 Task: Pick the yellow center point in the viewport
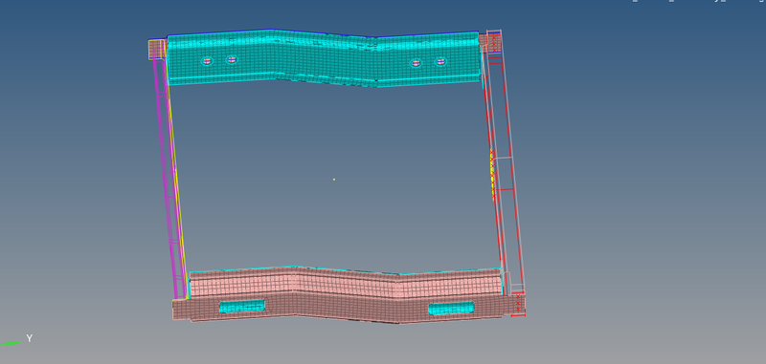pos(334,180)
